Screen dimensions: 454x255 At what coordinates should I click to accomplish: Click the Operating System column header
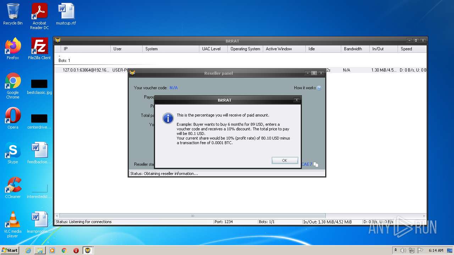coord(245,49)
